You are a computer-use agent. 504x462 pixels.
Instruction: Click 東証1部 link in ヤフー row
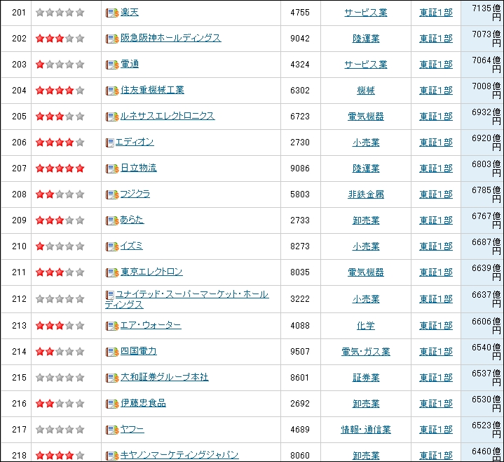pos(436,430)
